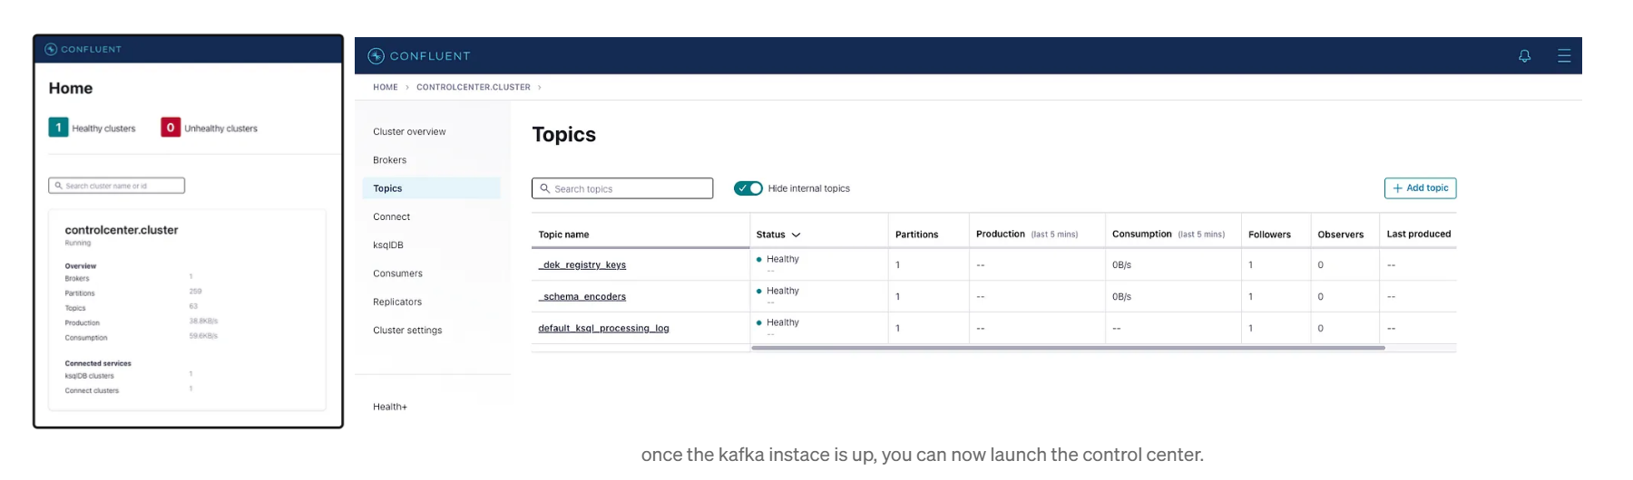Viewport: 1633px width, 480px height.
Task: Click the plus icon on Add topic
Action: tap(1397, 188)
